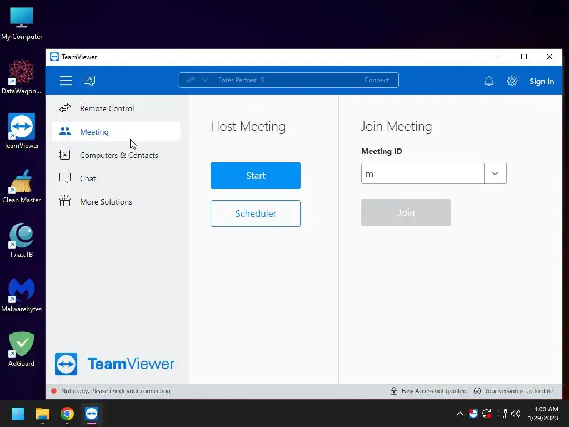Click the Remote Control arrows icon in the sidebar

pyautogui.click(x=65, y=108)
